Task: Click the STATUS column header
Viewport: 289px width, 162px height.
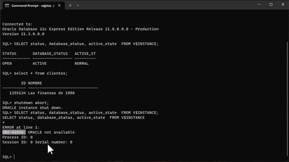Action: tap(9, 54)
